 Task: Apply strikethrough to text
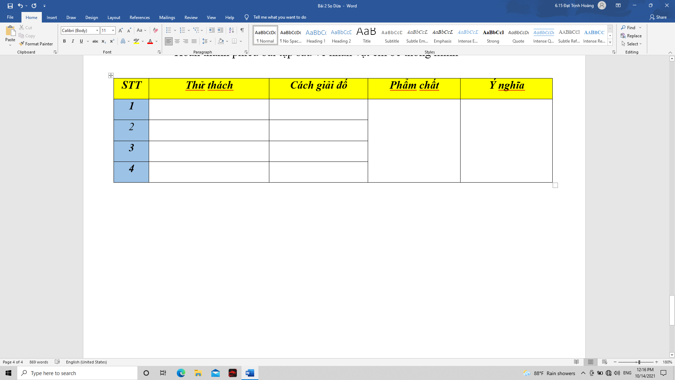click(x=95, y=41)
